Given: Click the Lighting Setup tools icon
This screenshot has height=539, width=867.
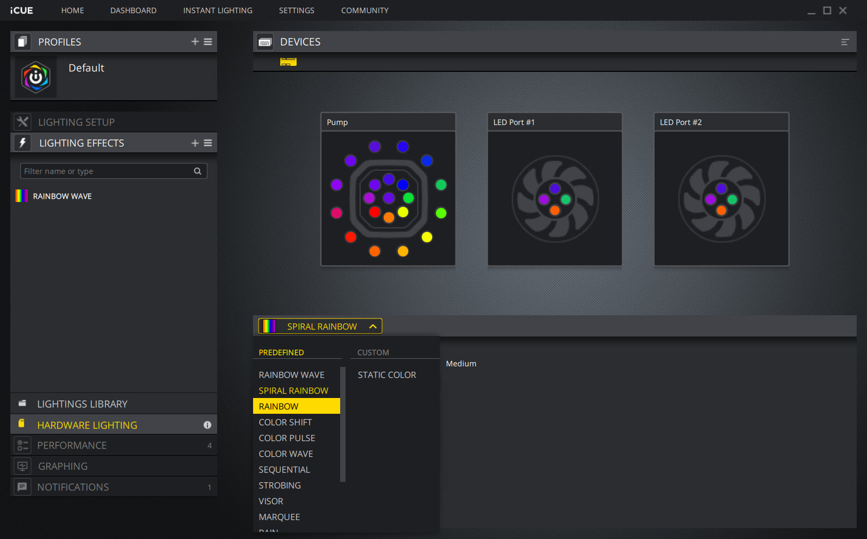Looking at the screenshot, I should (22, 122).
